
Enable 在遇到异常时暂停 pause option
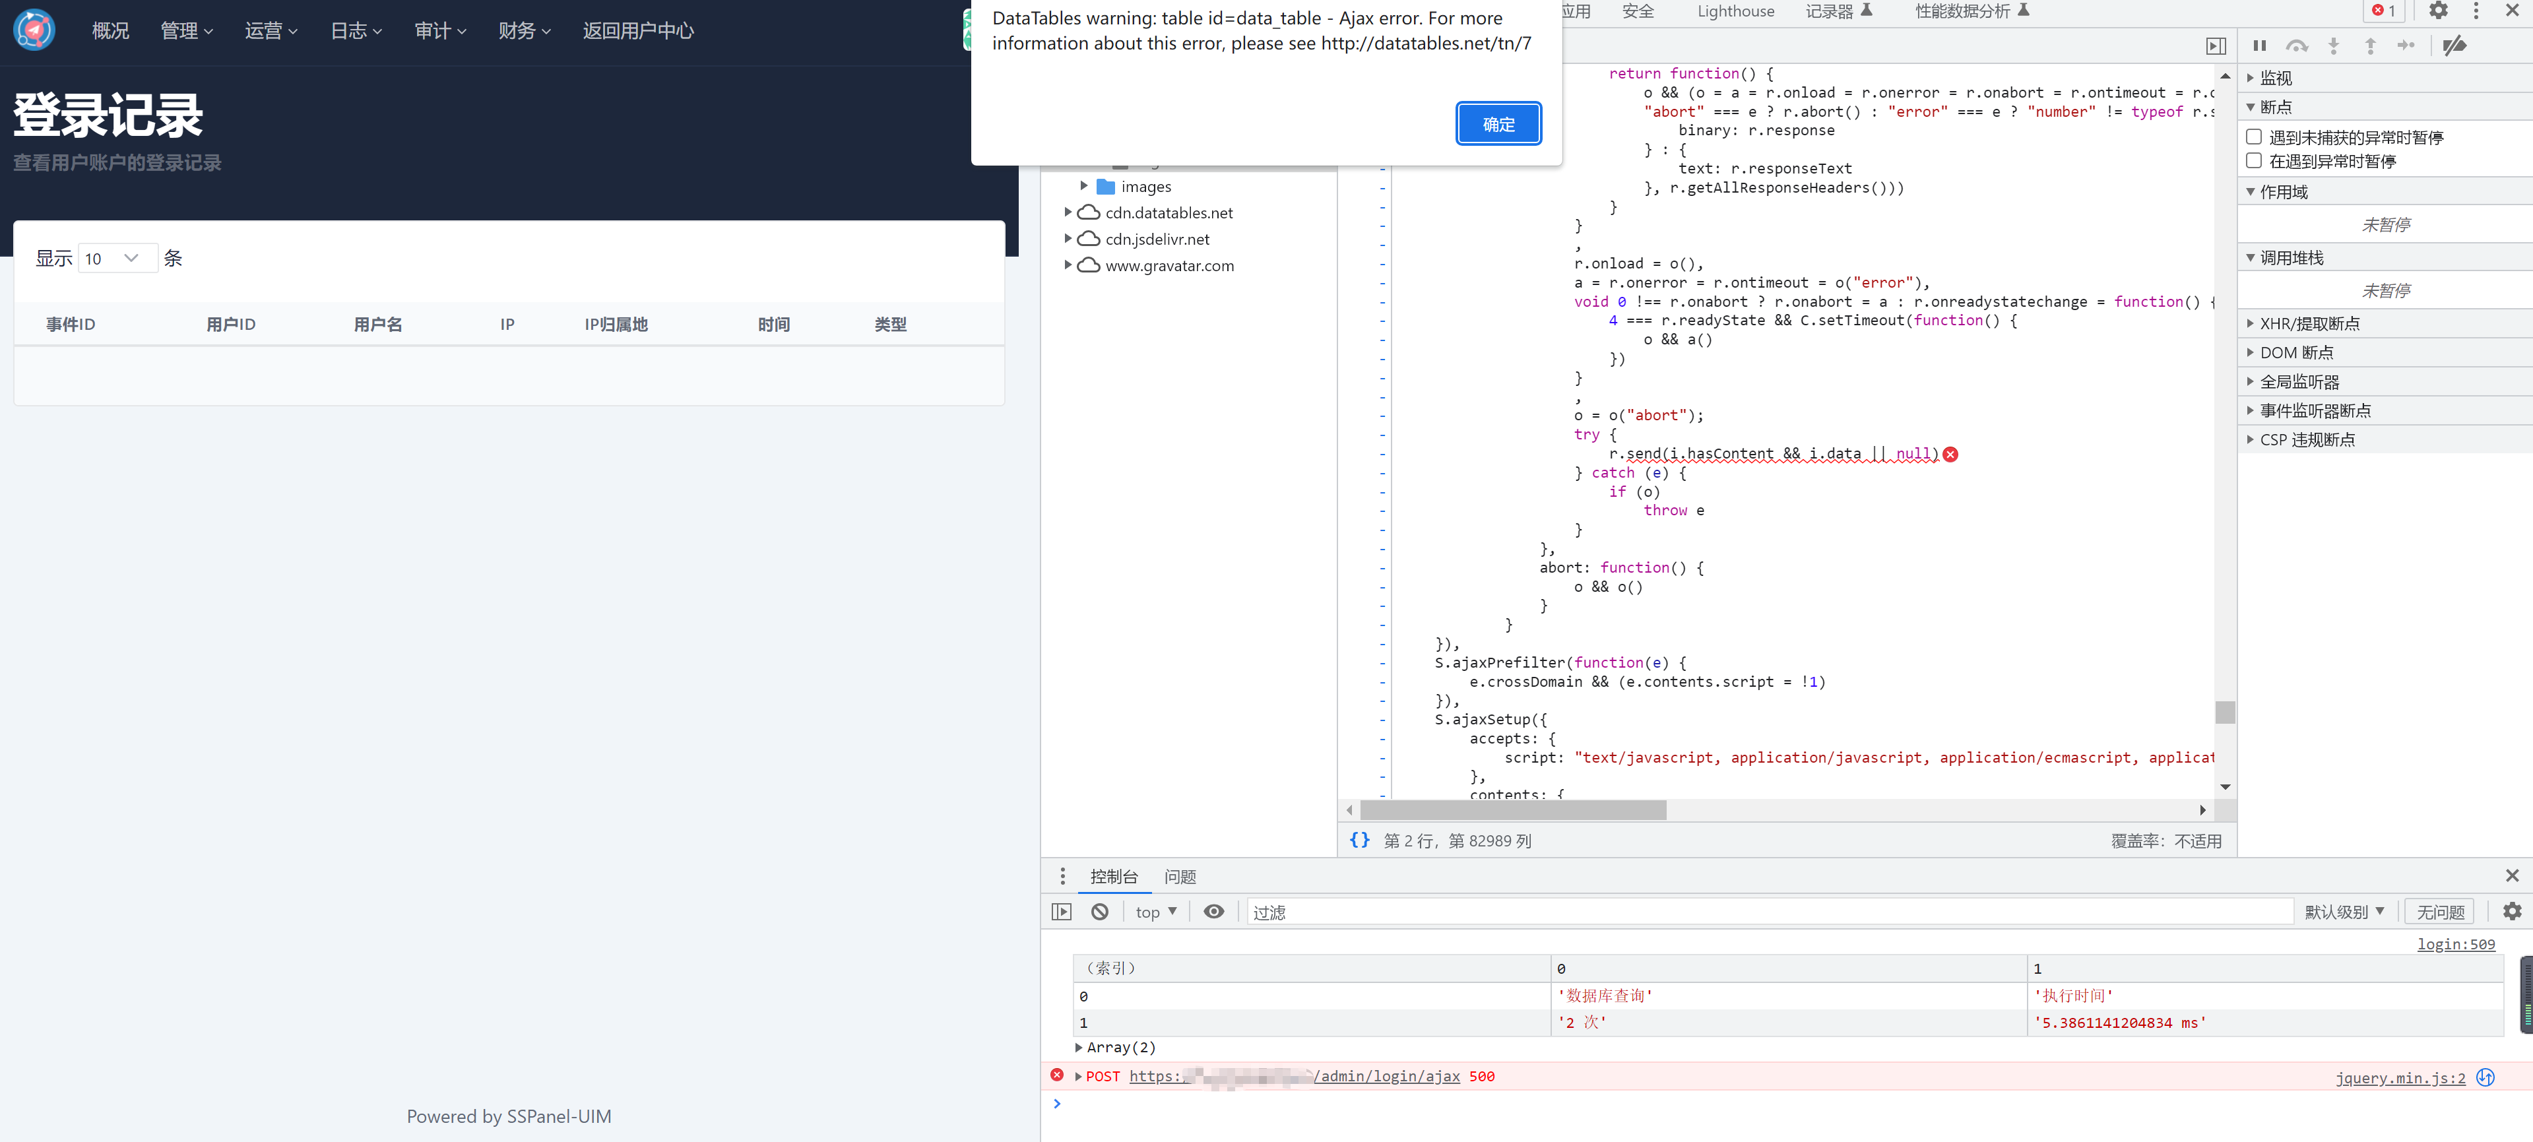2254,160
